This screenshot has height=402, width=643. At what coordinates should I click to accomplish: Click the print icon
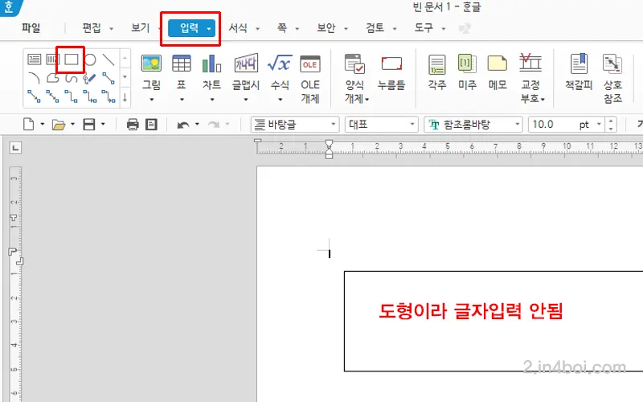coord(133,125)
